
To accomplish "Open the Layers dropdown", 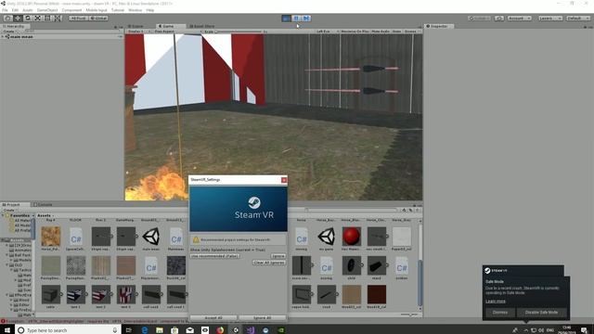I will point(550,18).
